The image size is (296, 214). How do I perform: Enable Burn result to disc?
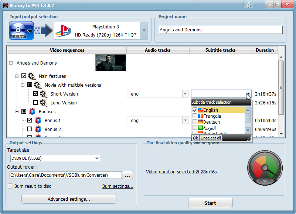coord(10,186)
